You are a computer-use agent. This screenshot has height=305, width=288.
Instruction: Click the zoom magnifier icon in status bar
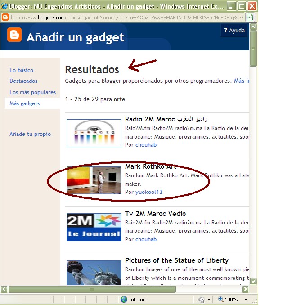(x=220, y=299)
